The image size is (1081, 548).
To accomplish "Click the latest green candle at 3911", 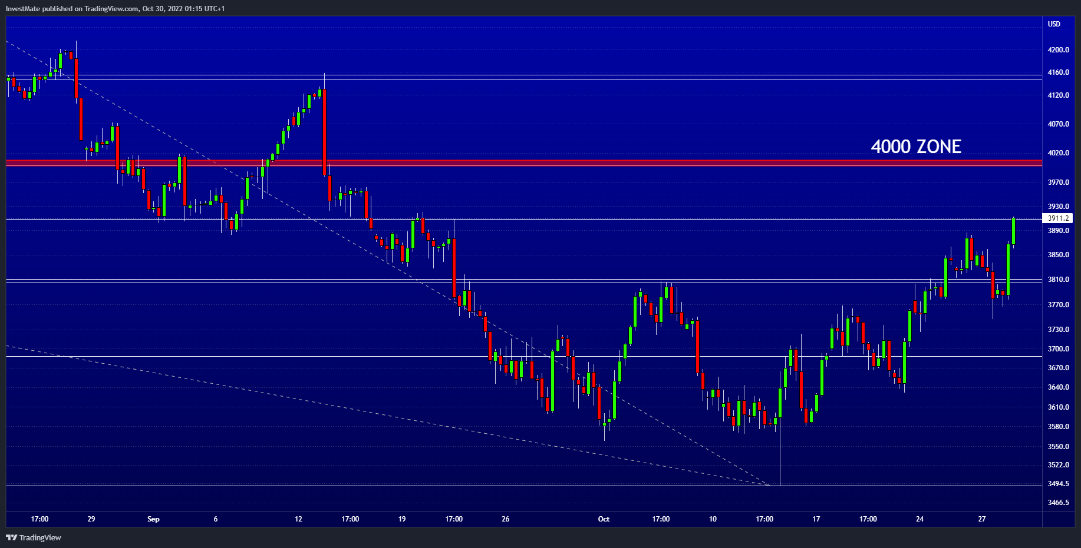I will (1014, 231).
